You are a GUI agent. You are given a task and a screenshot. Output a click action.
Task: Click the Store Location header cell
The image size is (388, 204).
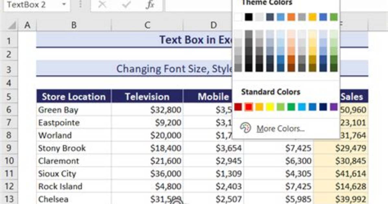(74, 96)
